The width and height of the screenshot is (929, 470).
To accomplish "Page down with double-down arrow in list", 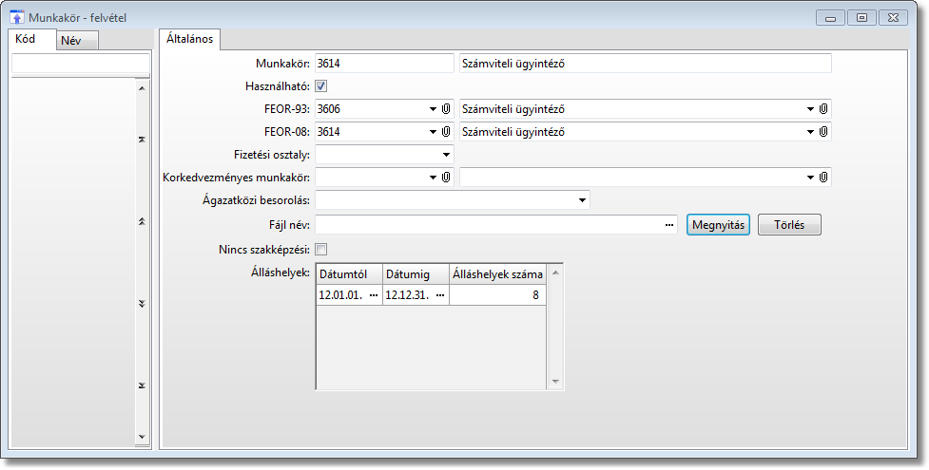I will (x=142, y=304).
